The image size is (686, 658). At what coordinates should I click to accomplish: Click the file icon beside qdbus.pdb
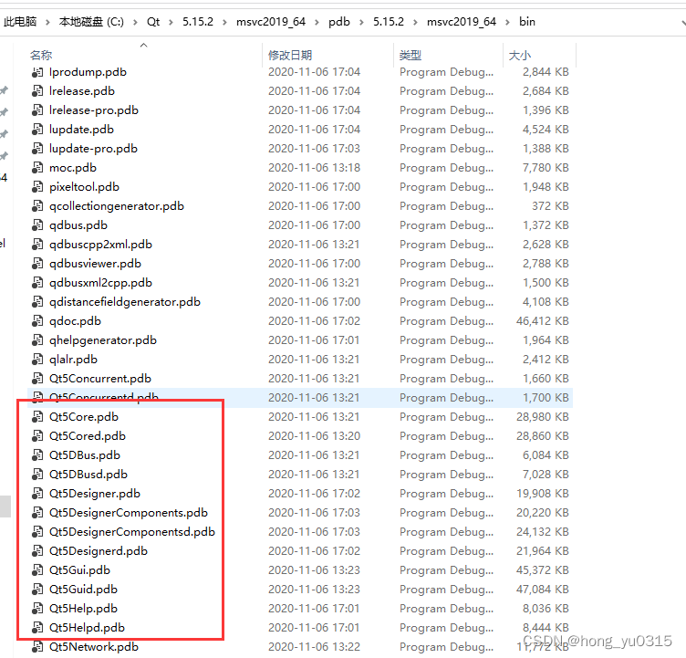click(x=37, y=225)
